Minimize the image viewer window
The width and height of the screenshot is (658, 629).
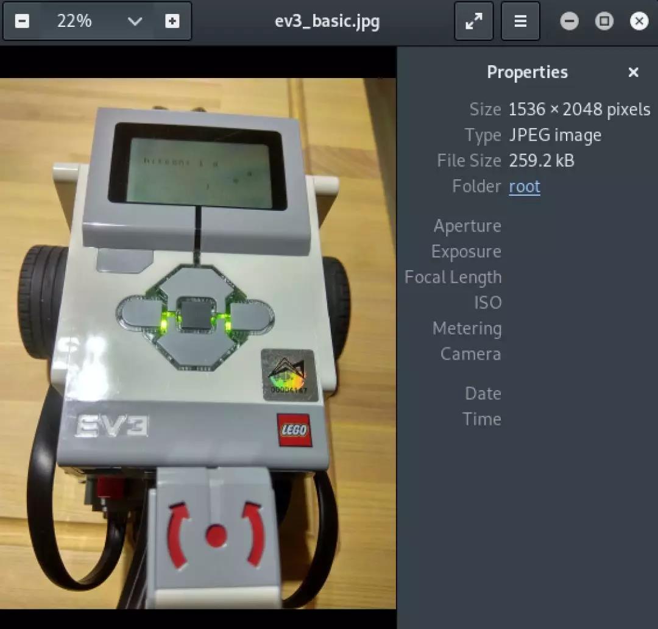(x=569, y=21)
